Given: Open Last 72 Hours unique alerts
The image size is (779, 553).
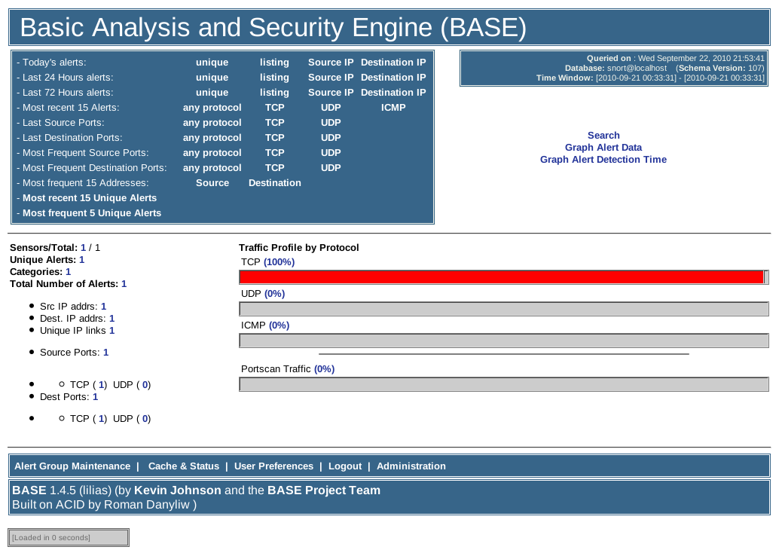Looking at the screenshot, I should pos(212,93).
